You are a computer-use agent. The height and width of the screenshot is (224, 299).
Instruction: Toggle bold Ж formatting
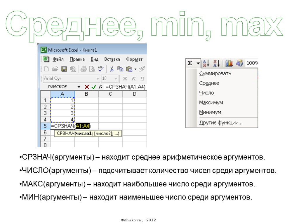(x=125, y=78)
